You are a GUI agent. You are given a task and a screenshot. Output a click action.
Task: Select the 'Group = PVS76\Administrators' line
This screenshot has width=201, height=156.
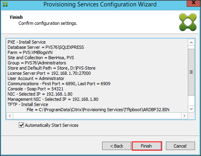click(37, 63)
